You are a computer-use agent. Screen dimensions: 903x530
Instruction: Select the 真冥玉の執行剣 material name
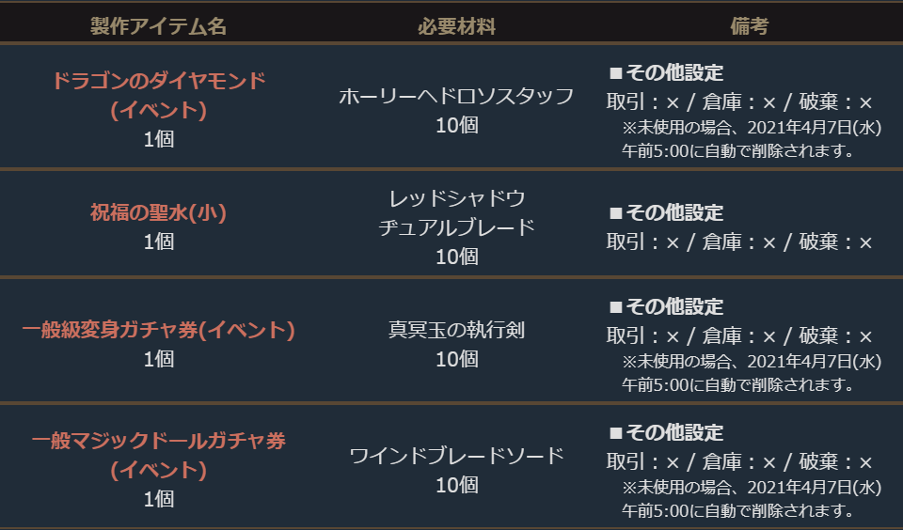pos(456,331)
